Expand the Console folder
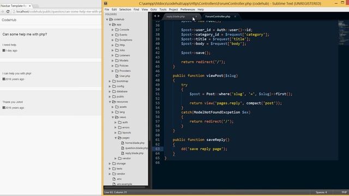The width and height of the screenshot is (349, 196). click(x=113, y=30)
